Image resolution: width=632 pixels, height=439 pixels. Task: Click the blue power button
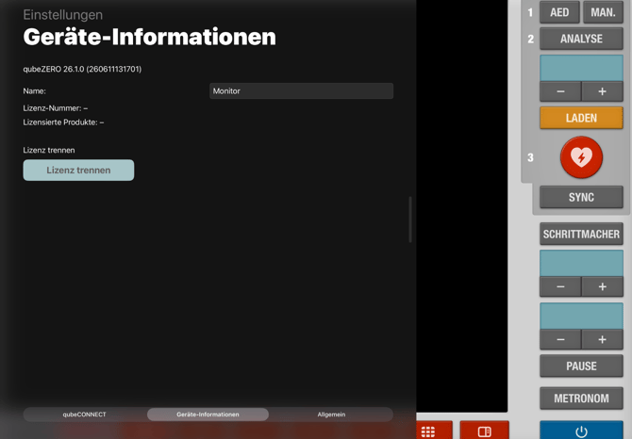[581, 431]
